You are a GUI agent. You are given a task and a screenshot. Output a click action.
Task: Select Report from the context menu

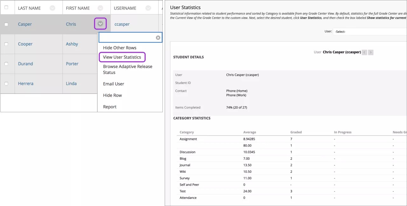click(110, 106)
